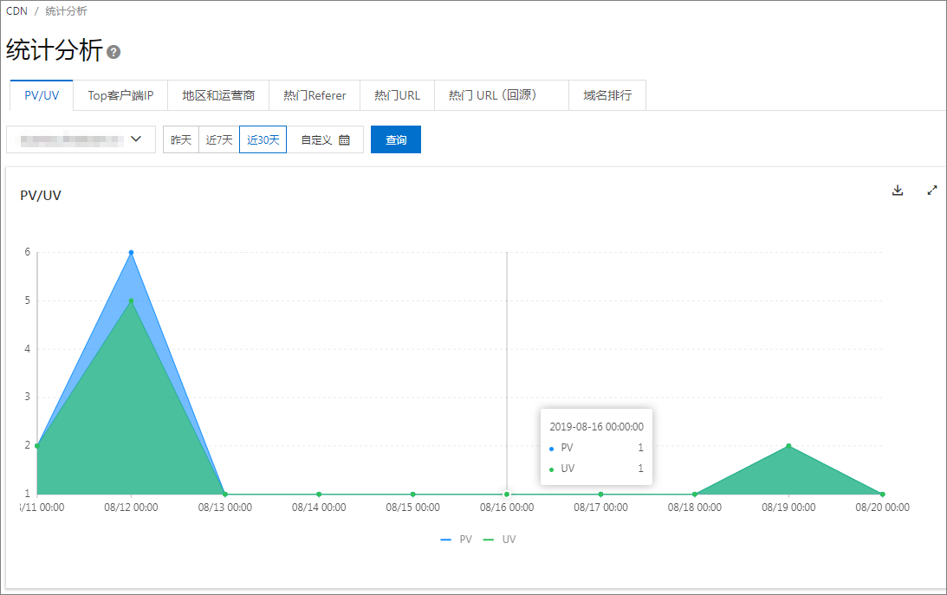Click the 08/20 00:00 axis label

click(x=882, y=508)
